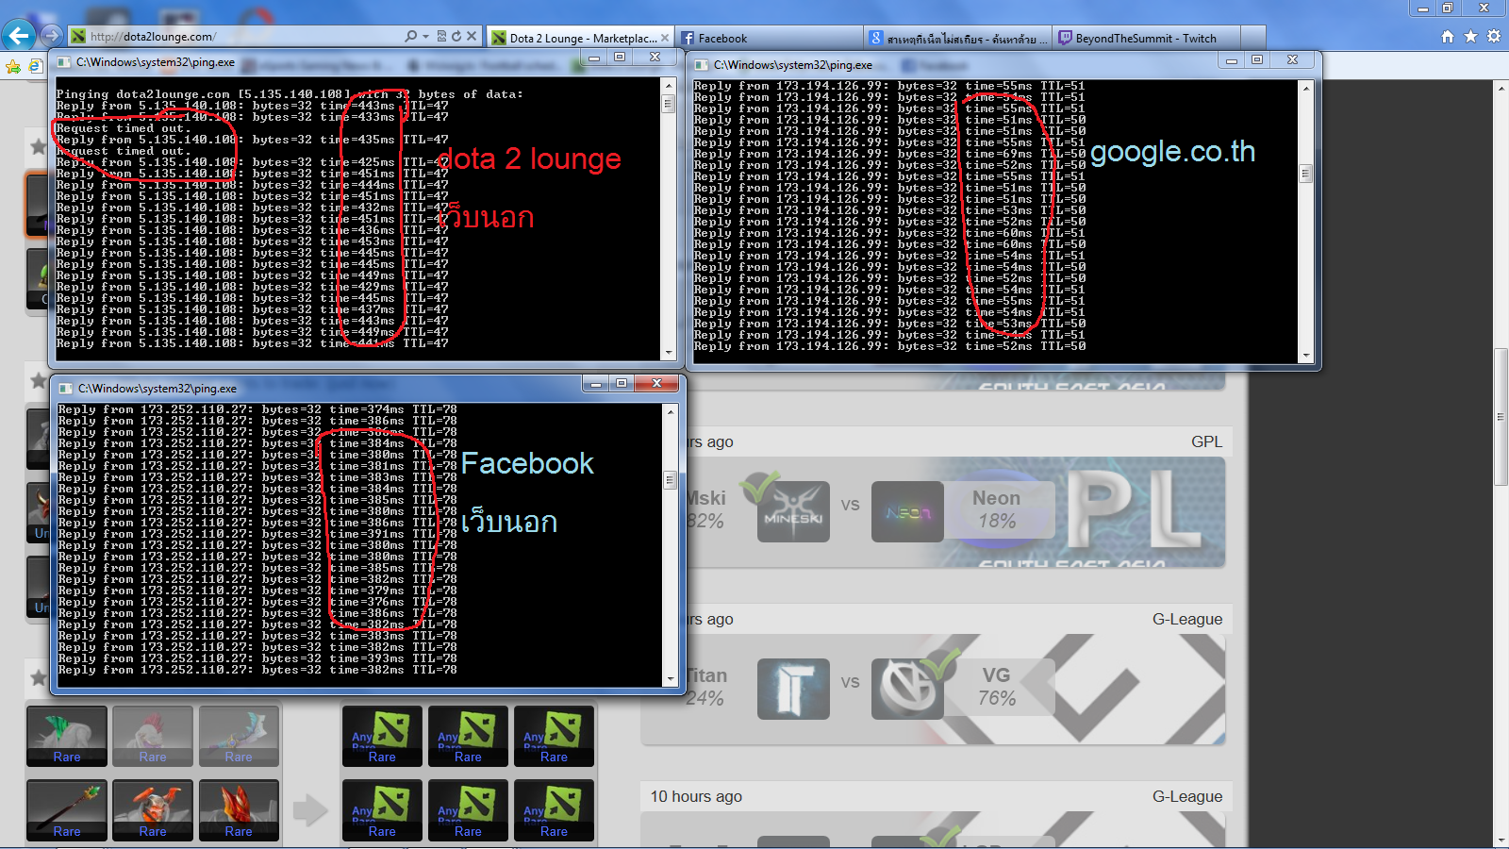The height and width of the screenshot is (849, 1509).
Task: Toggle the Compatibility View icon in address bar
Action: coord(442,36)
